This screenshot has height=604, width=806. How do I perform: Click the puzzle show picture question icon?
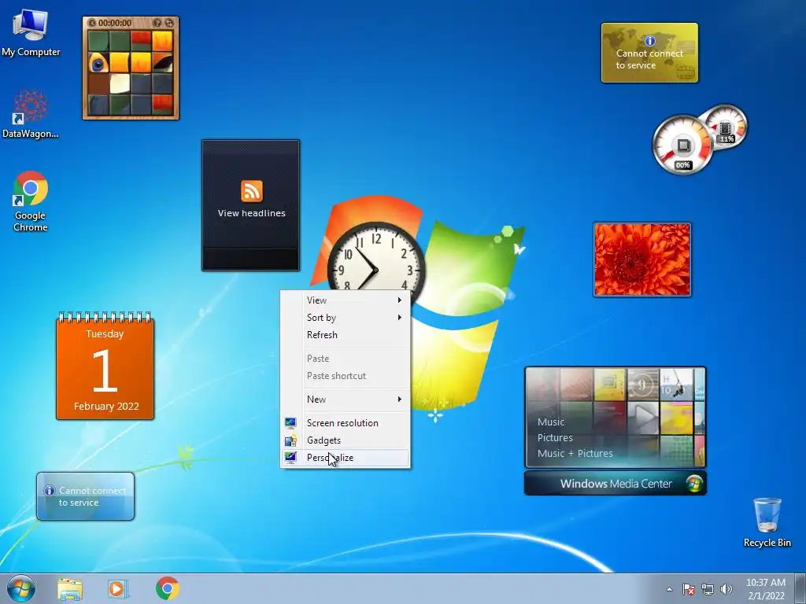(x=157, y=23)
